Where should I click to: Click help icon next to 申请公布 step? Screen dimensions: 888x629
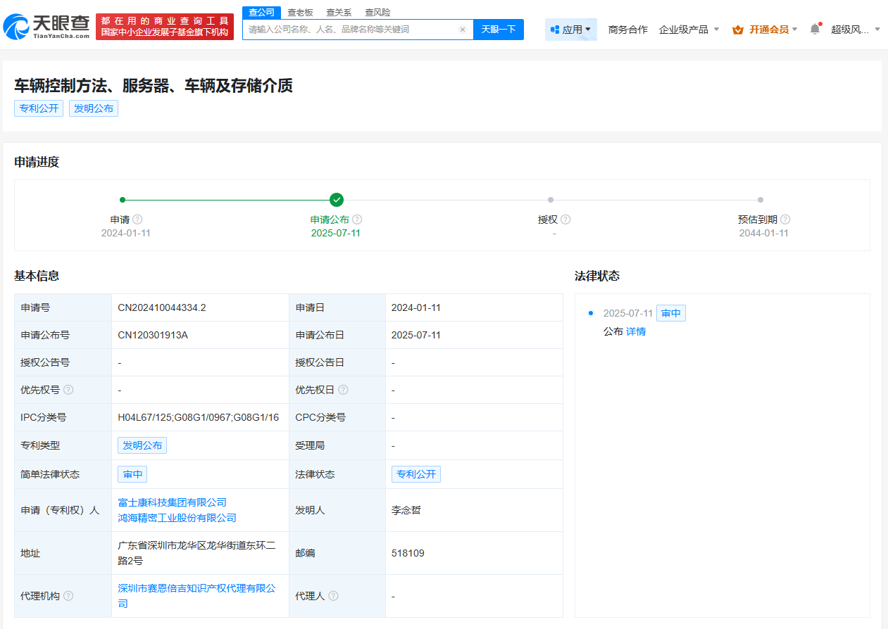pyautogui.click(x=357, y=220)
